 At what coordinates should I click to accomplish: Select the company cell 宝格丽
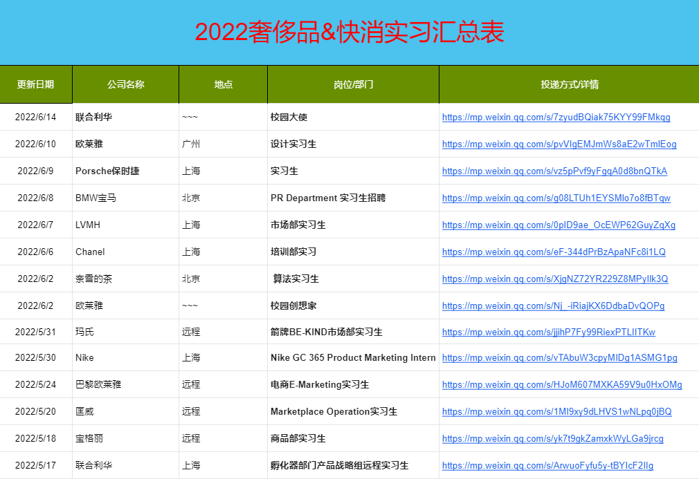tap(126, 438)
